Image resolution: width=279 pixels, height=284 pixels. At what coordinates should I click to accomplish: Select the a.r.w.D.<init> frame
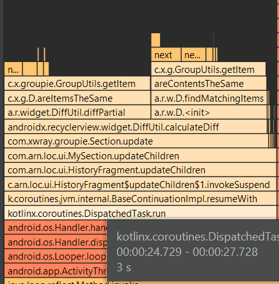[209, 113]
